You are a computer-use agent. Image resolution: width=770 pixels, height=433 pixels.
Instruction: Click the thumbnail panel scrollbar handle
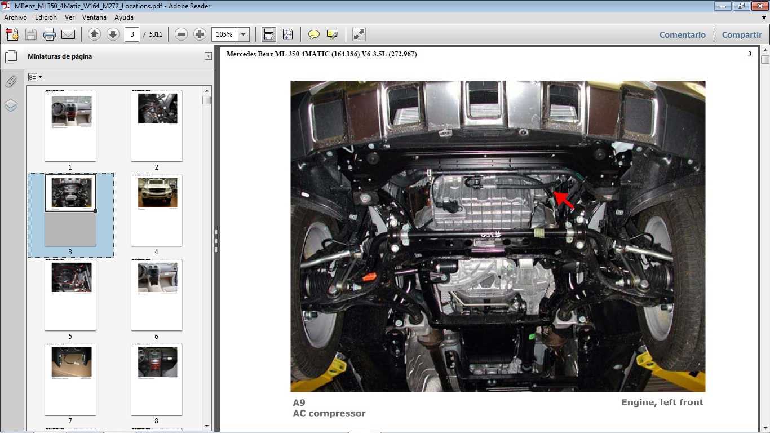click(x=207, y=100)
